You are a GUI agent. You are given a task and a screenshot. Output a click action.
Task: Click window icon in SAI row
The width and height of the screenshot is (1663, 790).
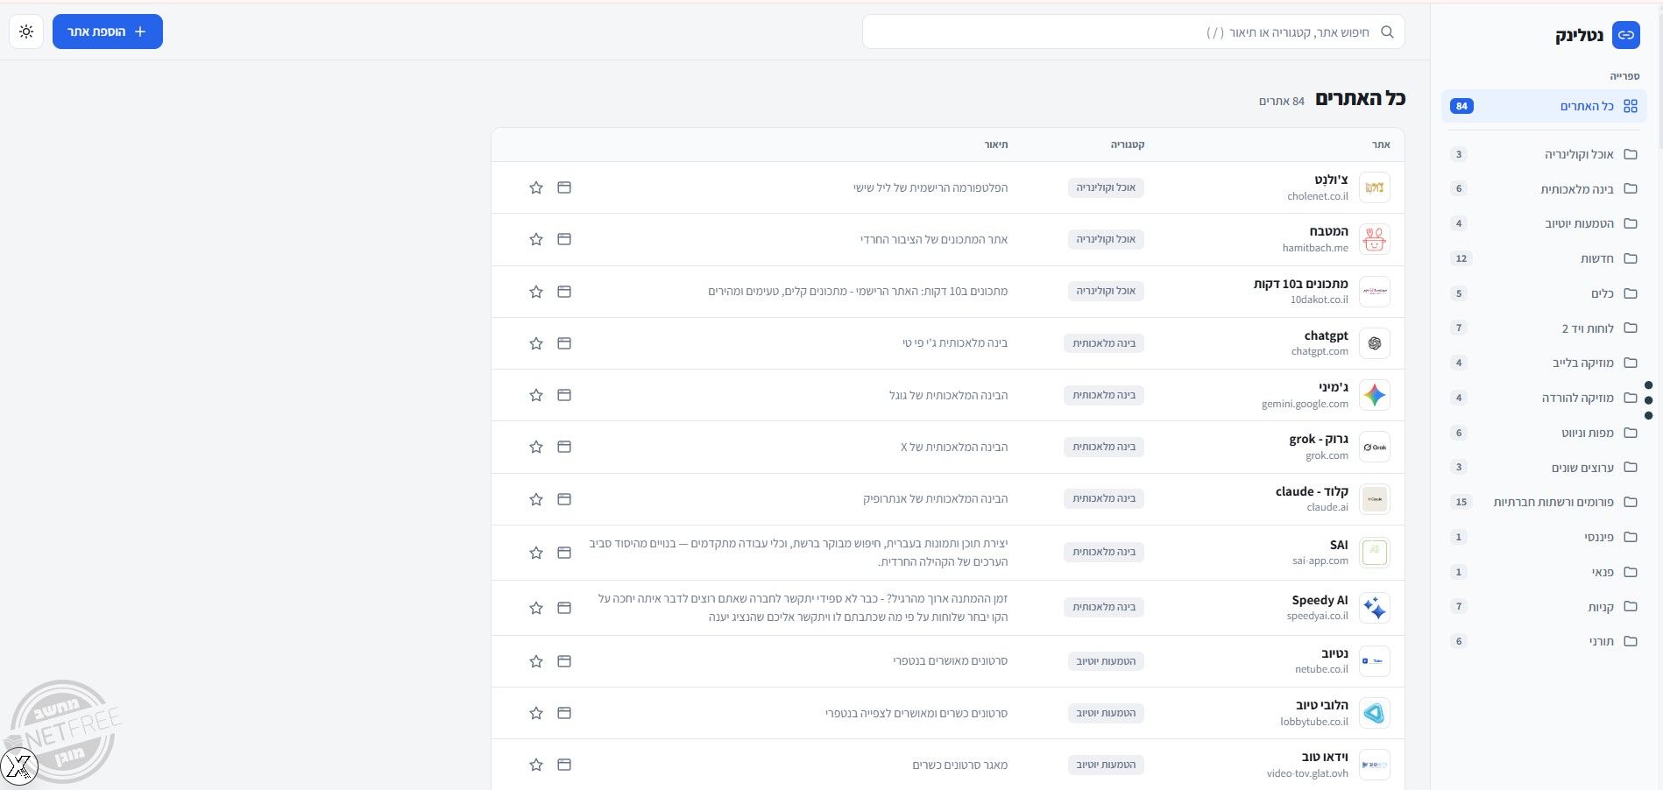(564, 553)
